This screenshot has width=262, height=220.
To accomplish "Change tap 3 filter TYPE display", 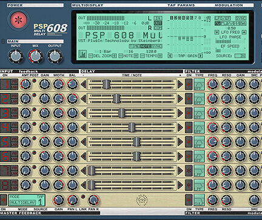I will point(199,113).
